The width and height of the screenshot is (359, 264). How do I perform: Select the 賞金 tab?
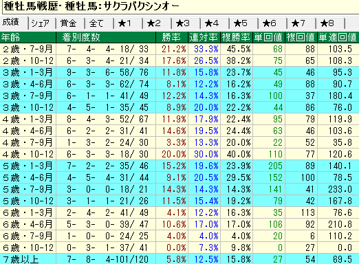click(70, 23)
